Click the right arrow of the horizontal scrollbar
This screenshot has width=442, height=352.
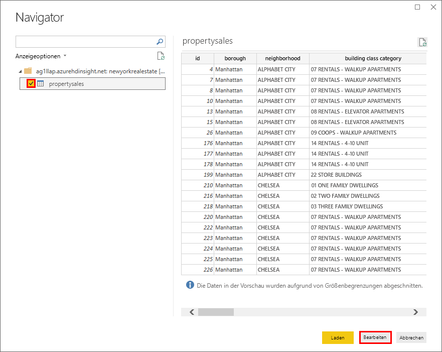tap(415, 312)
